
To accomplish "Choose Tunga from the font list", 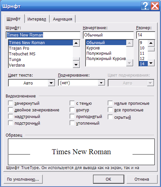I will coord(41,59).
